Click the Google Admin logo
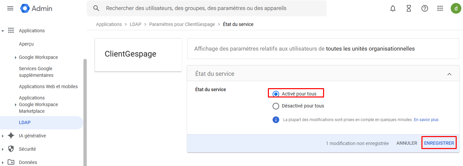The image size is (463, 166). click(x=36, y=8)
